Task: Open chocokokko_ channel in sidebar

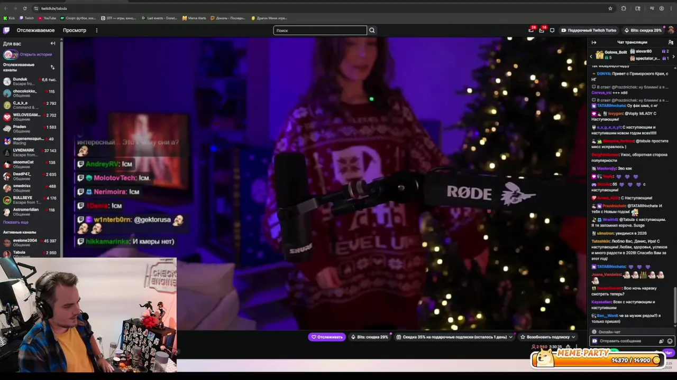Action: (x=31, y=93)
